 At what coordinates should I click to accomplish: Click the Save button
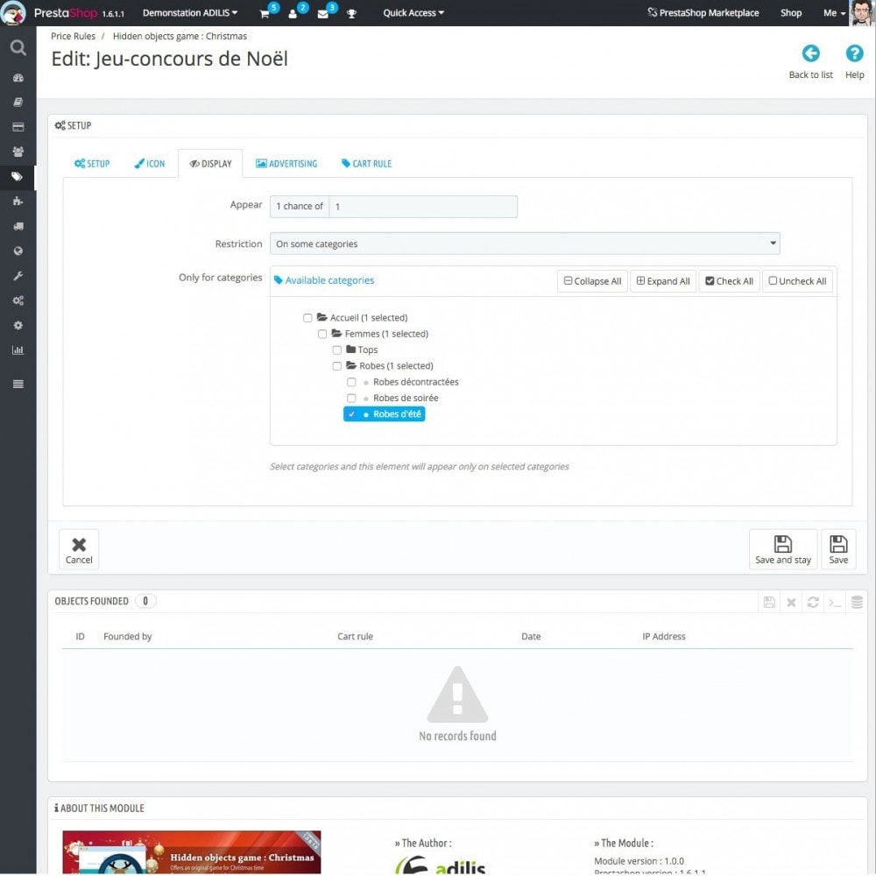(838, 549)
